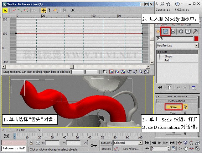Collapse the Loft modifier tree

160,52
